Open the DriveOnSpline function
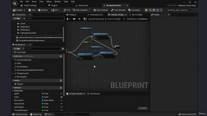 click(x=22, y=67)
